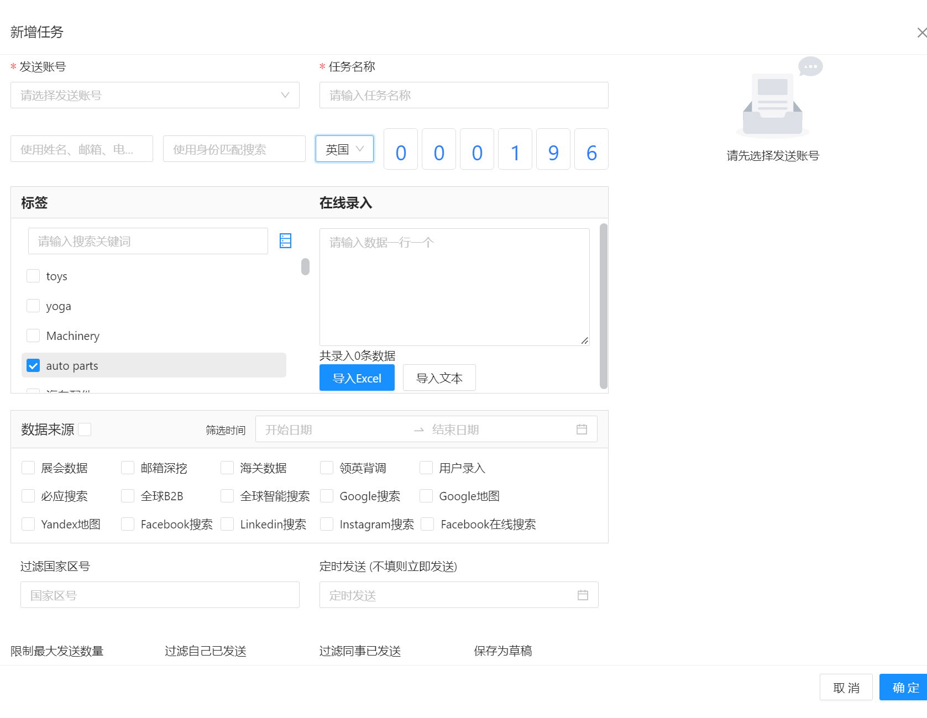The width and height of the screenshot is (927, 718).
Task: Click the 导入Excel button
Action: (357, 378)
